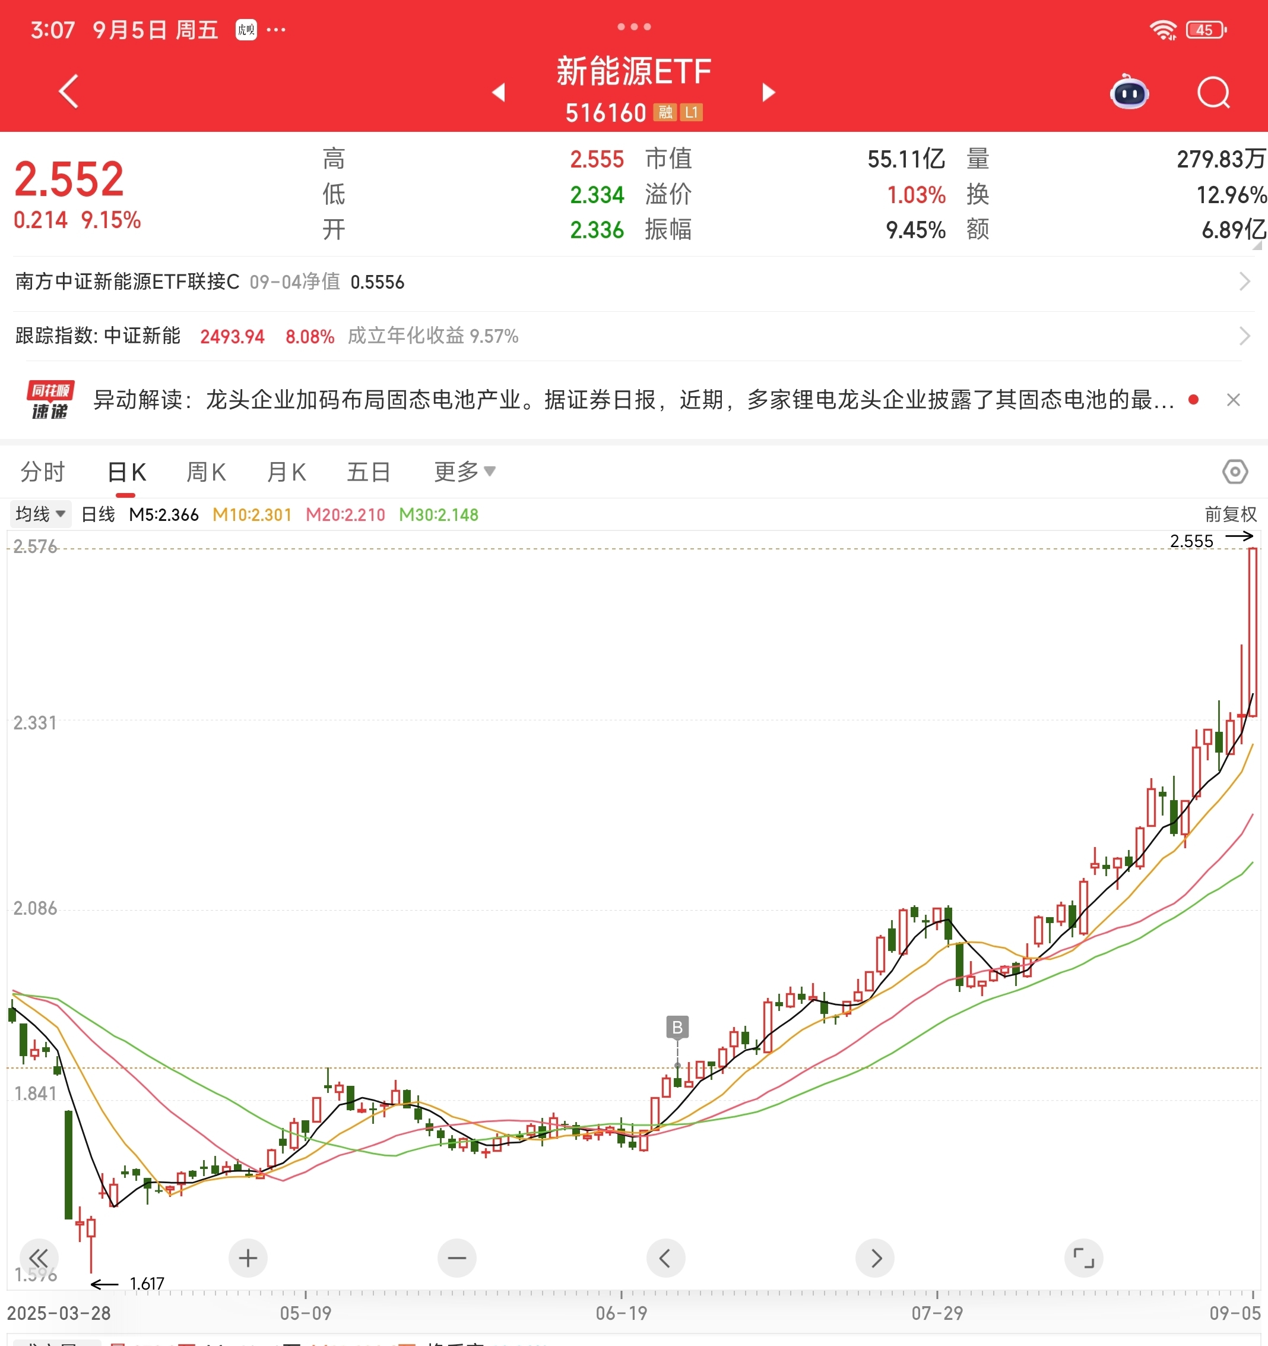This screenshot has height=1346, width=1268.
Task: Expand the 更多 period dropdown
Action: coord(465,471)
